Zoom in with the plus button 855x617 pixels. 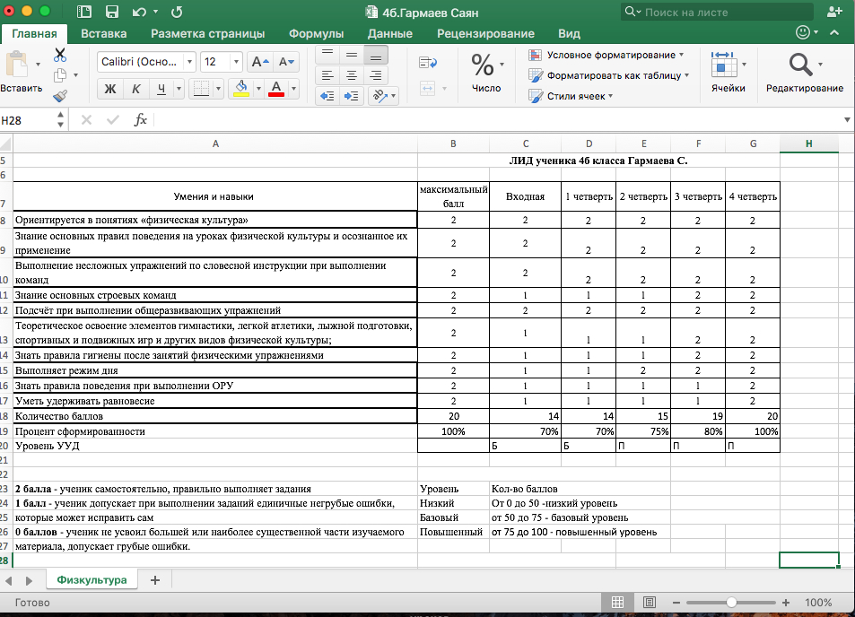tap(786, 603)
